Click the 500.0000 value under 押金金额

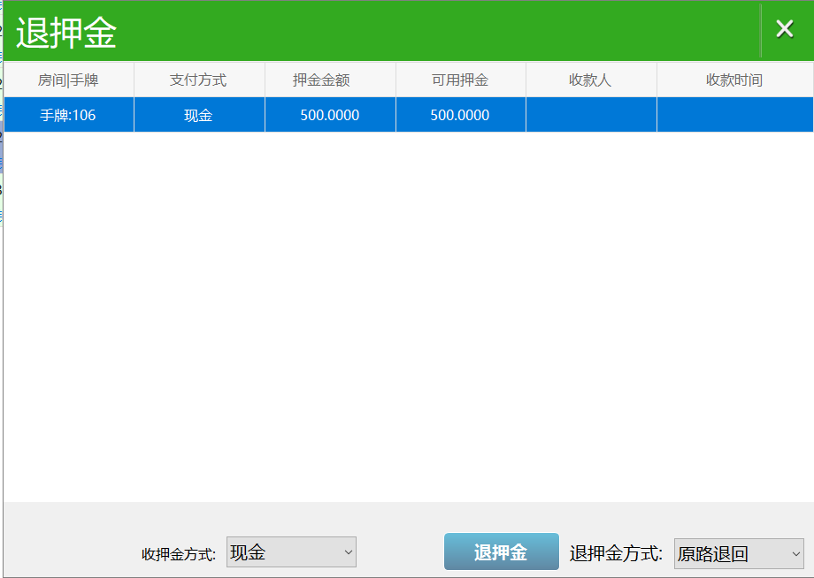point(330,115)
